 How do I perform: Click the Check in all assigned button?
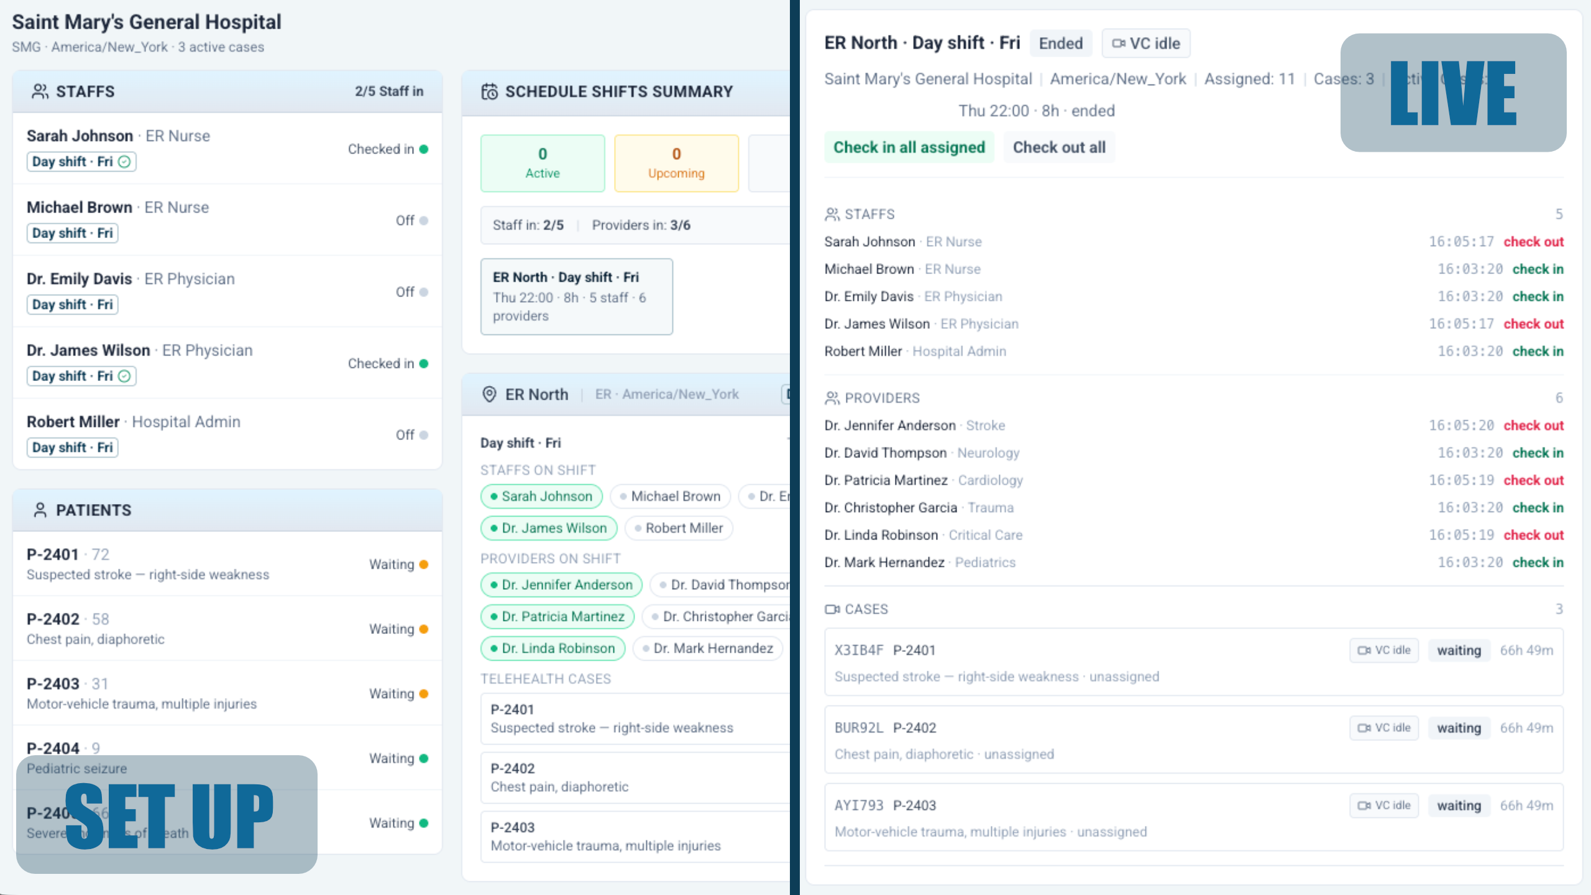(x=909, y=147)
